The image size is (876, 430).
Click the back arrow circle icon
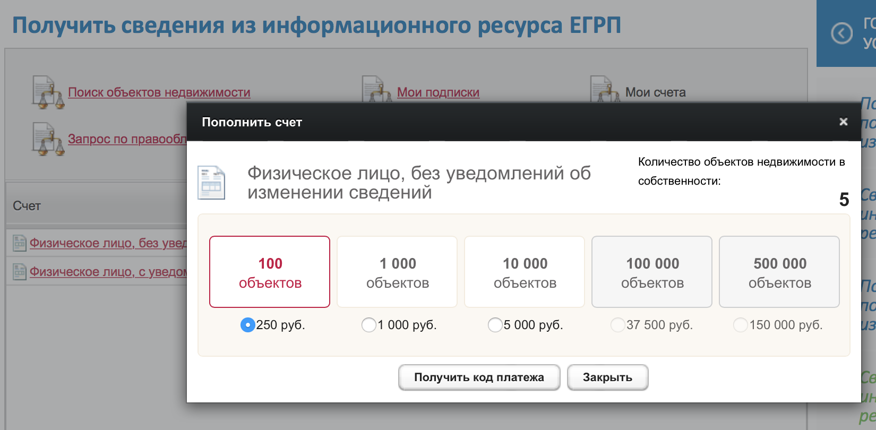(841, 33)
